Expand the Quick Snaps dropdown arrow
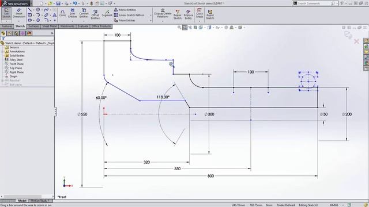Viewport: 369px width, 207px height. 199,21
